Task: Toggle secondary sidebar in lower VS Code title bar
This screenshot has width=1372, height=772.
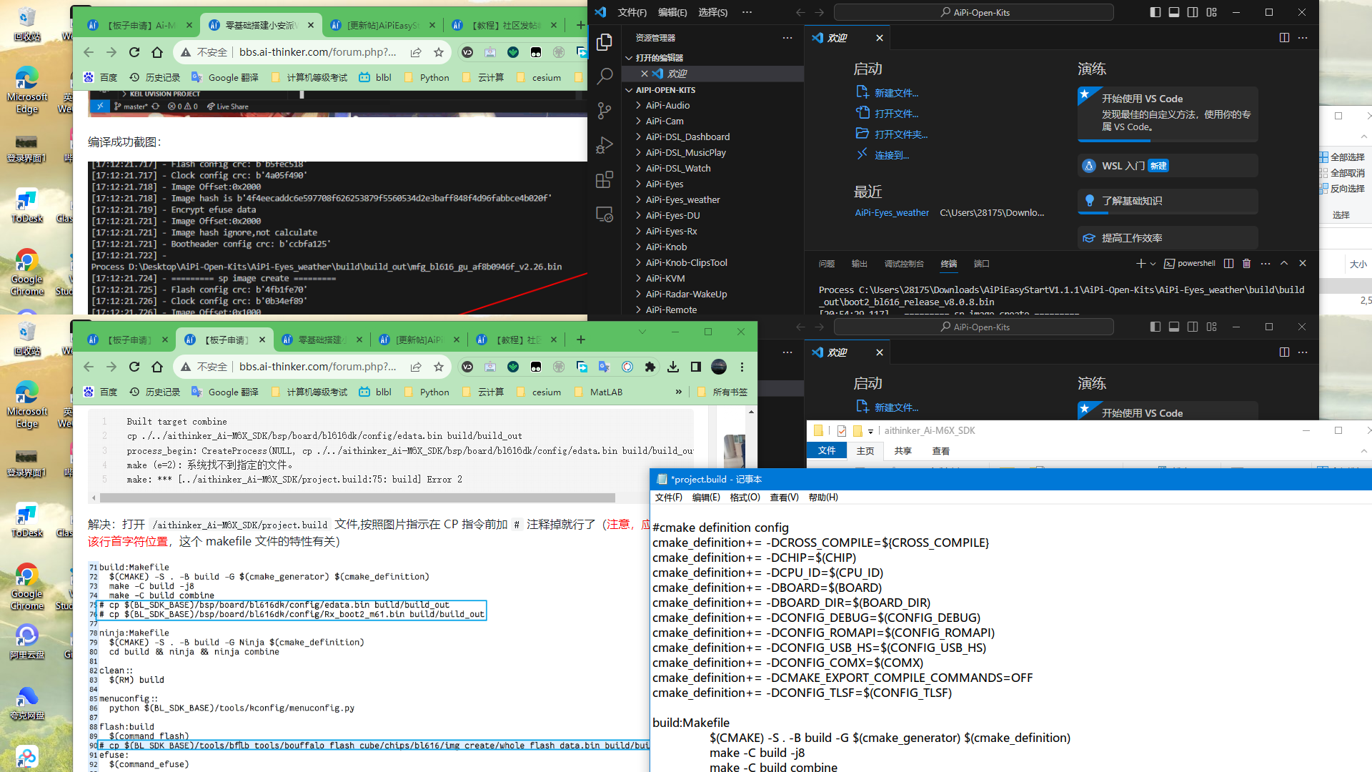Action: [x=1193, y=327]
